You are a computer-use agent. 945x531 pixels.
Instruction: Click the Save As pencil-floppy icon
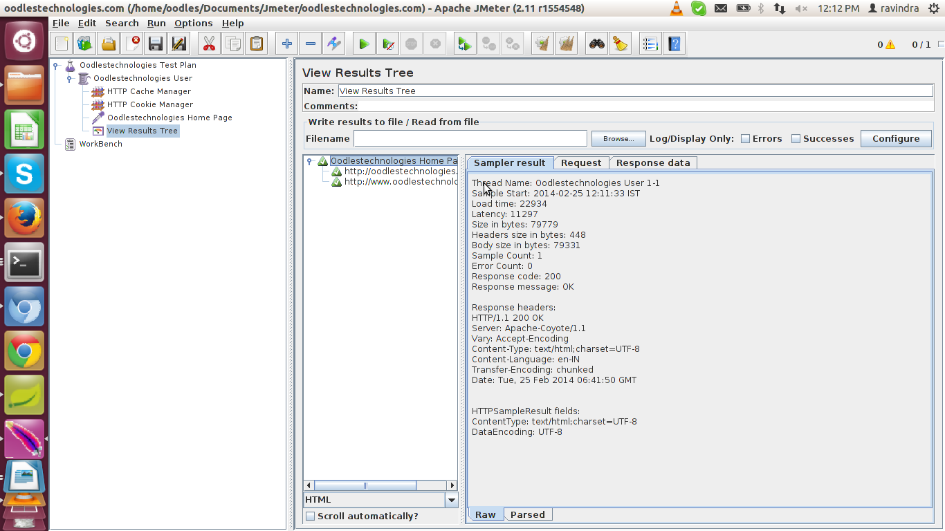(x=179, y=44)
